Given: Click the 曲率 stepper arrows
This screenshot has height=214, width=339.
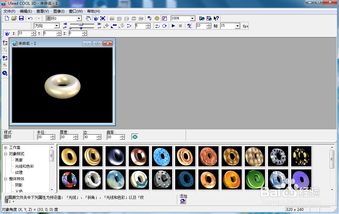Looking at the screenshot, I should pos(122,137).
